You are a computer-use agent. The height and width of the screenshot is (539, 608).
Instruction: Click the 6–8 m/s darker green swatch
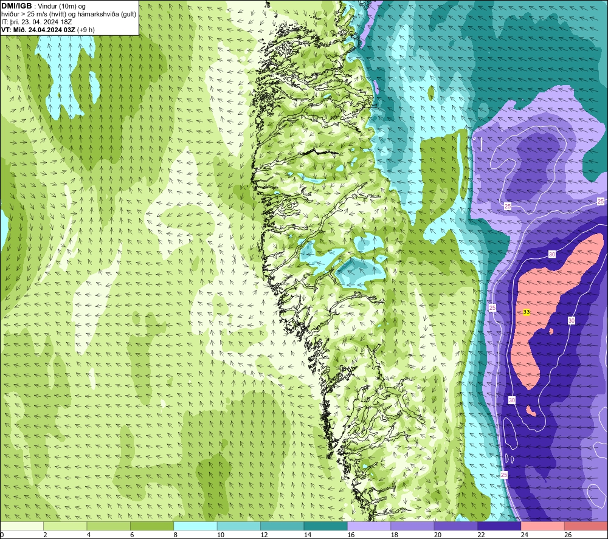(x=152, y=526)
